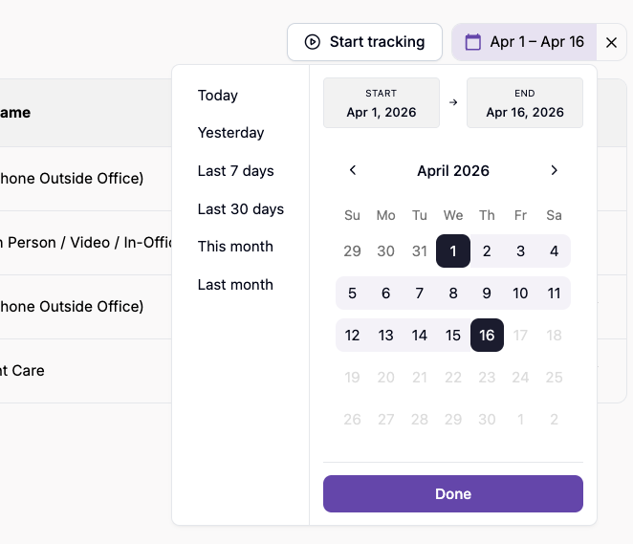Viewport: 633px width, 544px height.
Task: Select March 30 in the calendar grid
Action: [386, 251]
